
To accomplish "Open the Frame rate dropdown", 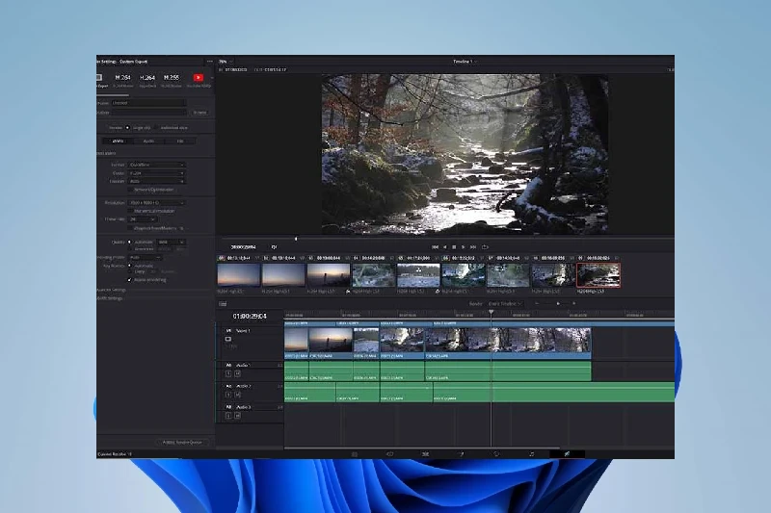I will point(143,219).
